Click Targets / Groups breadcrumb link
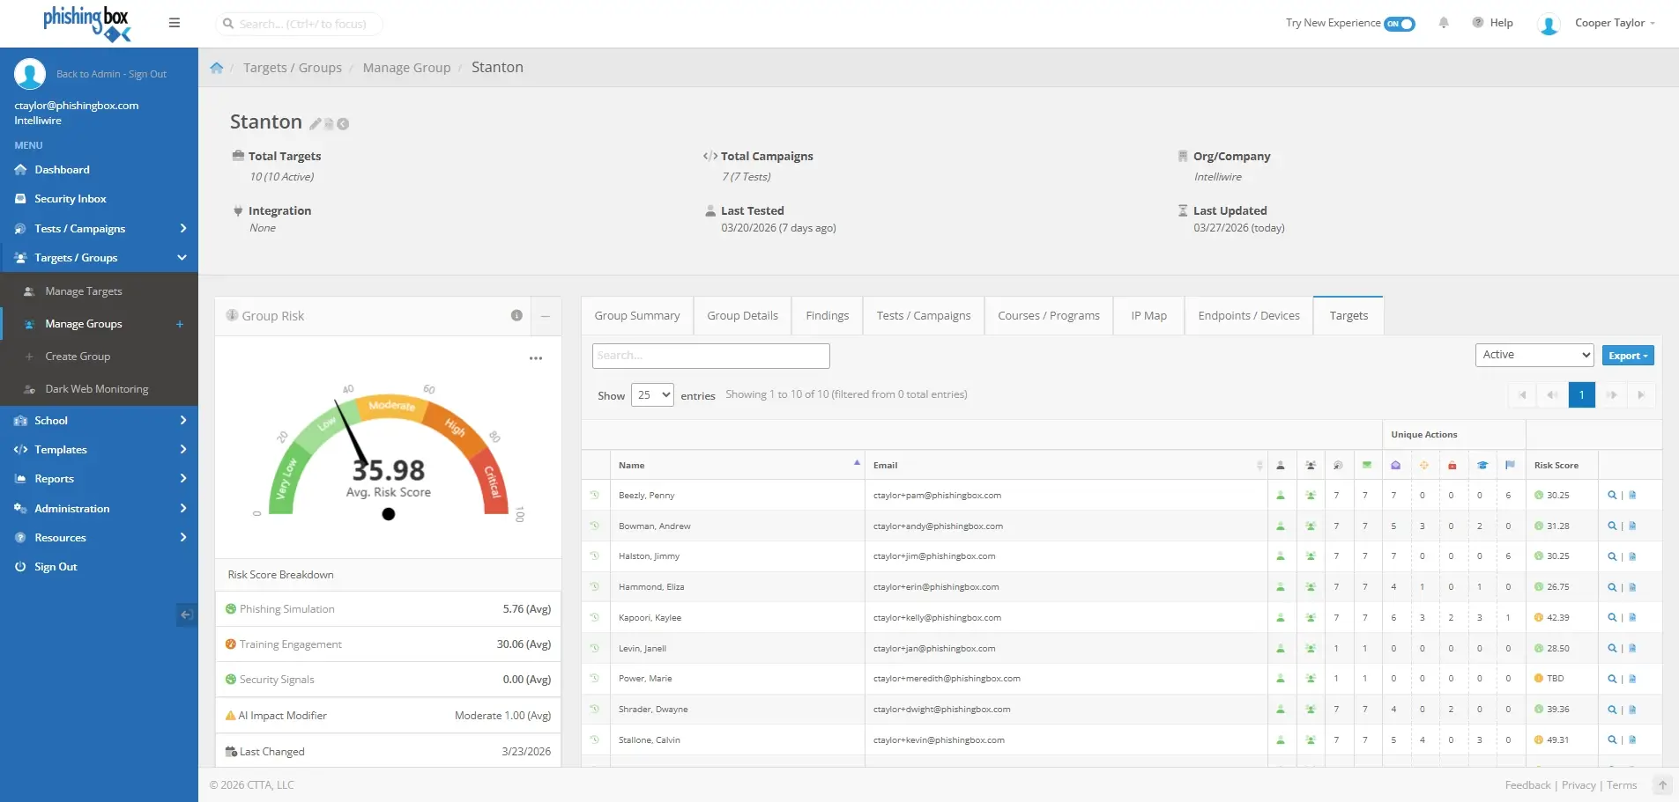Viewport: 1679px width, 802px height. (293, 68)
